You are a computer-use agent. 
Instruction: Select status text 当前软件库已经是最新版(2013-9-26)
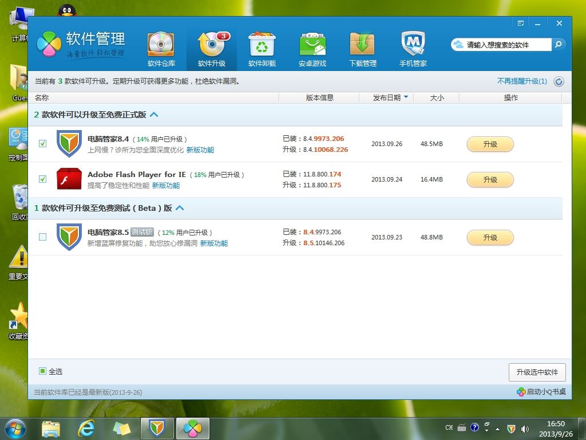click(88, 392)
